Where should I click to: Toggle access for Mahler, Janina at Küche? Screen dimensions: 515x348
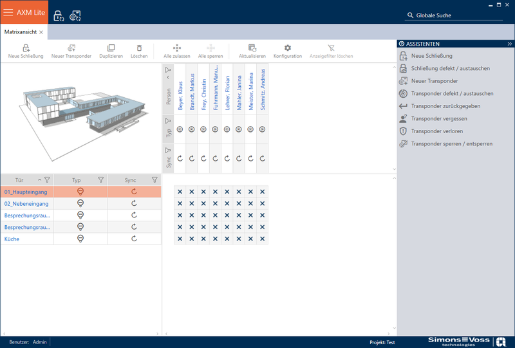pyautogui.click(x=239, y=239)
